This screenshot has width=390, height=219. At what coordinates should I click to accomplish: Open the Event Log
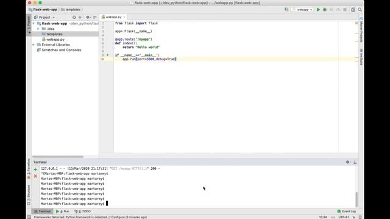347,211
